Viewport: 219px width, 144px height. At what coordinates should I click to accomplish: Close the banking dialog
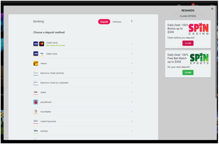212,9
